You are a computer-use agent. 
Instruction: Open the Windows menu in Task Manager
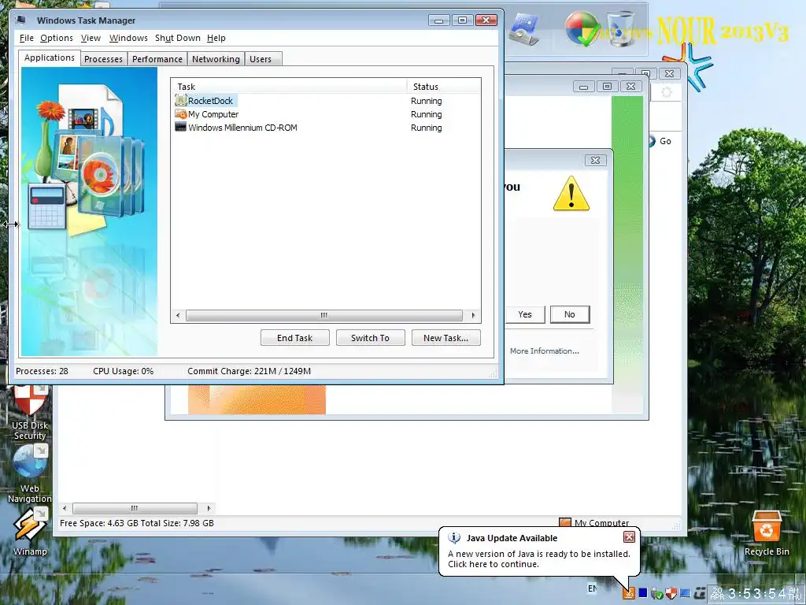click(128, 38)
